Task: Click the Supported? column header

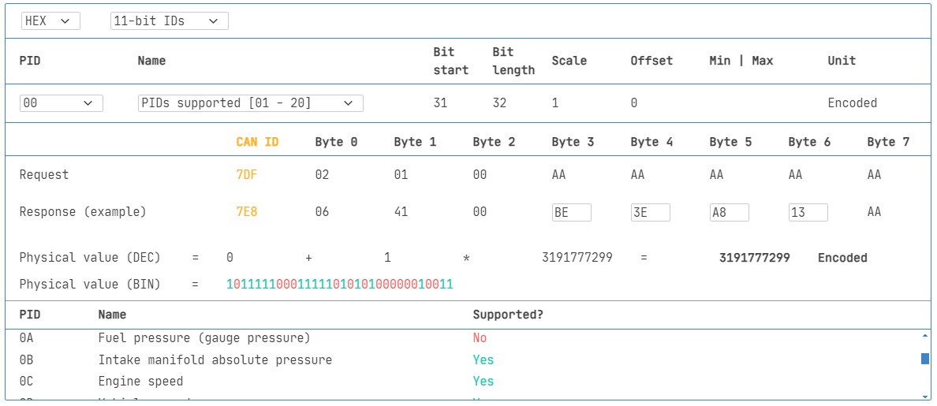Action: coord(508,314)
